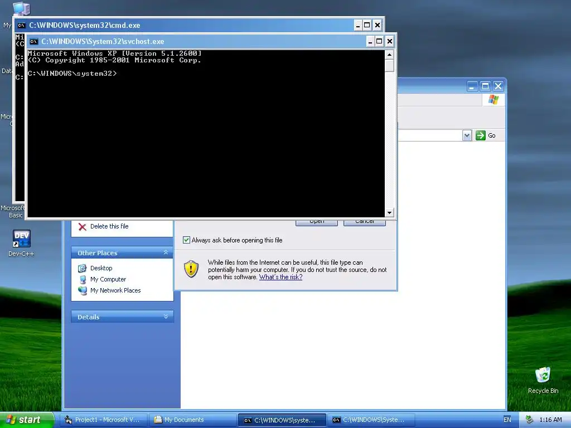Screen dimensions: 571x428
Task: Collapse the Other Places panel
Action: click(166, 252)
